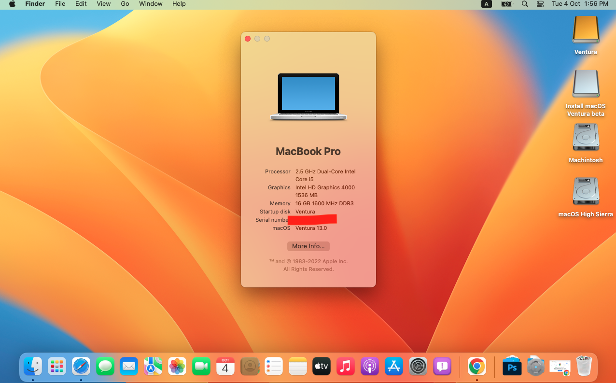Open Finder from the dock
Image resolution: width=616 pixels, height=383 pixels.
tap(33, 367)
